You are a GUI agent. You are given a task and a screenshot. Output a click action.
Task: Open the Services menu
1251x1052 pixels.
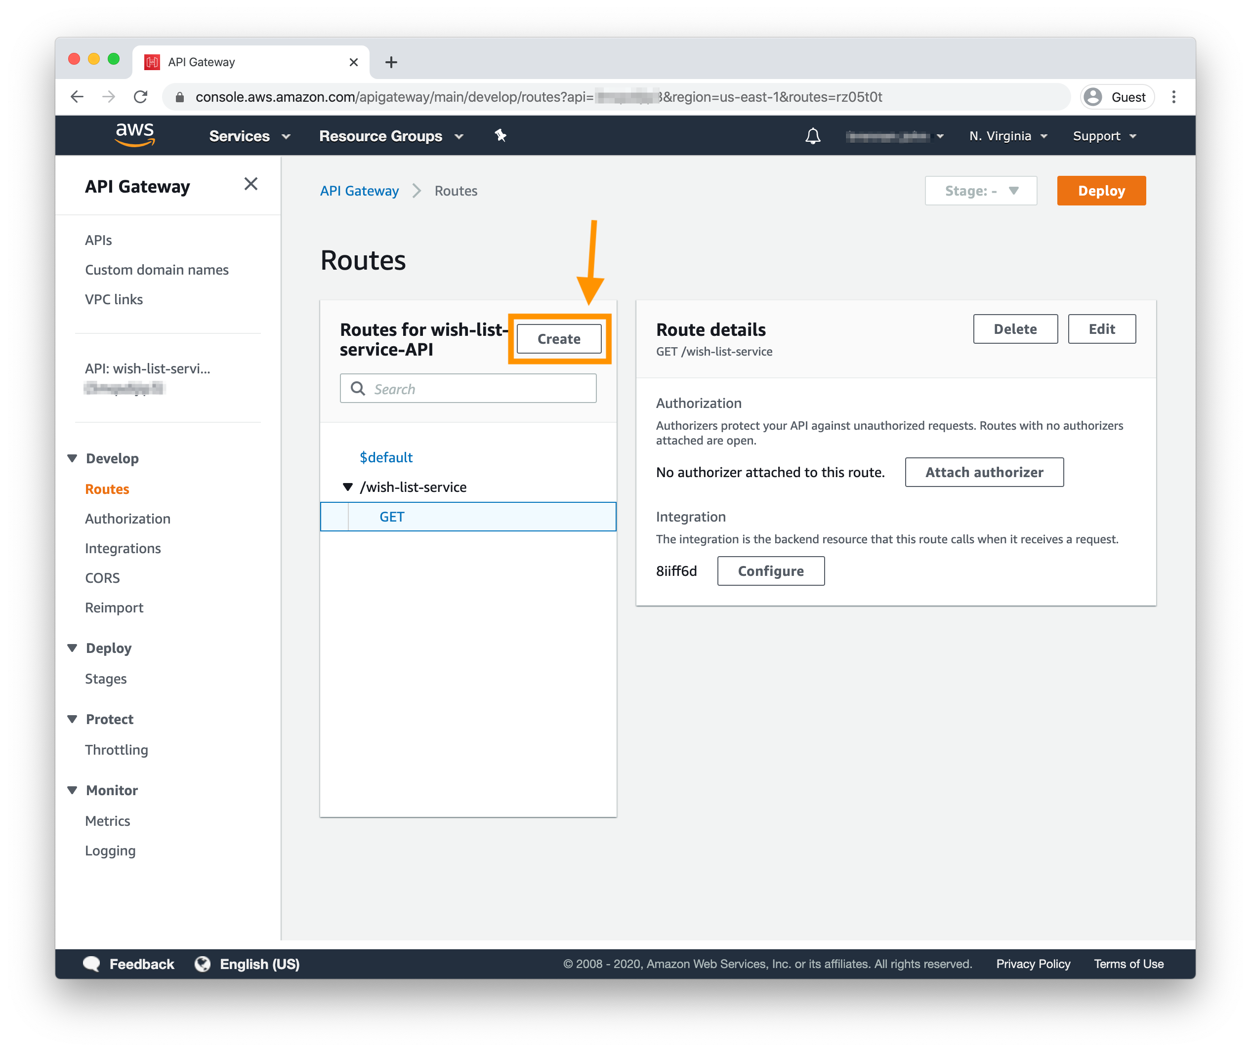(250, 136)
